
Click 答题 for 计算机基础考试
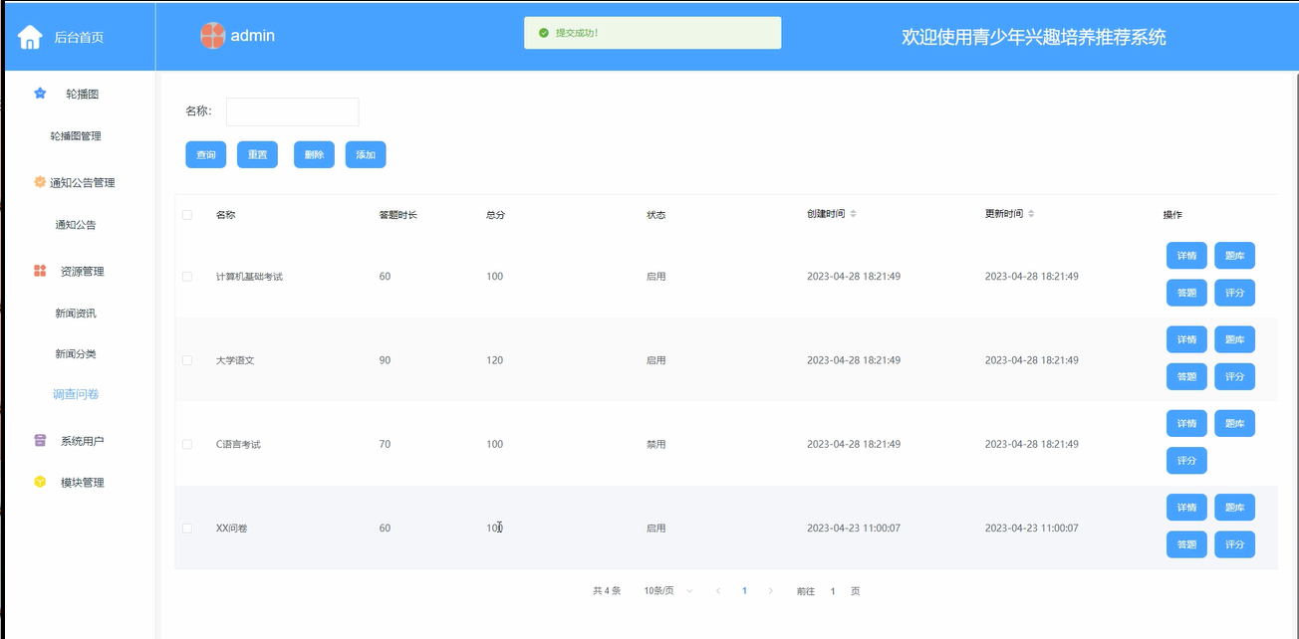1186,293
